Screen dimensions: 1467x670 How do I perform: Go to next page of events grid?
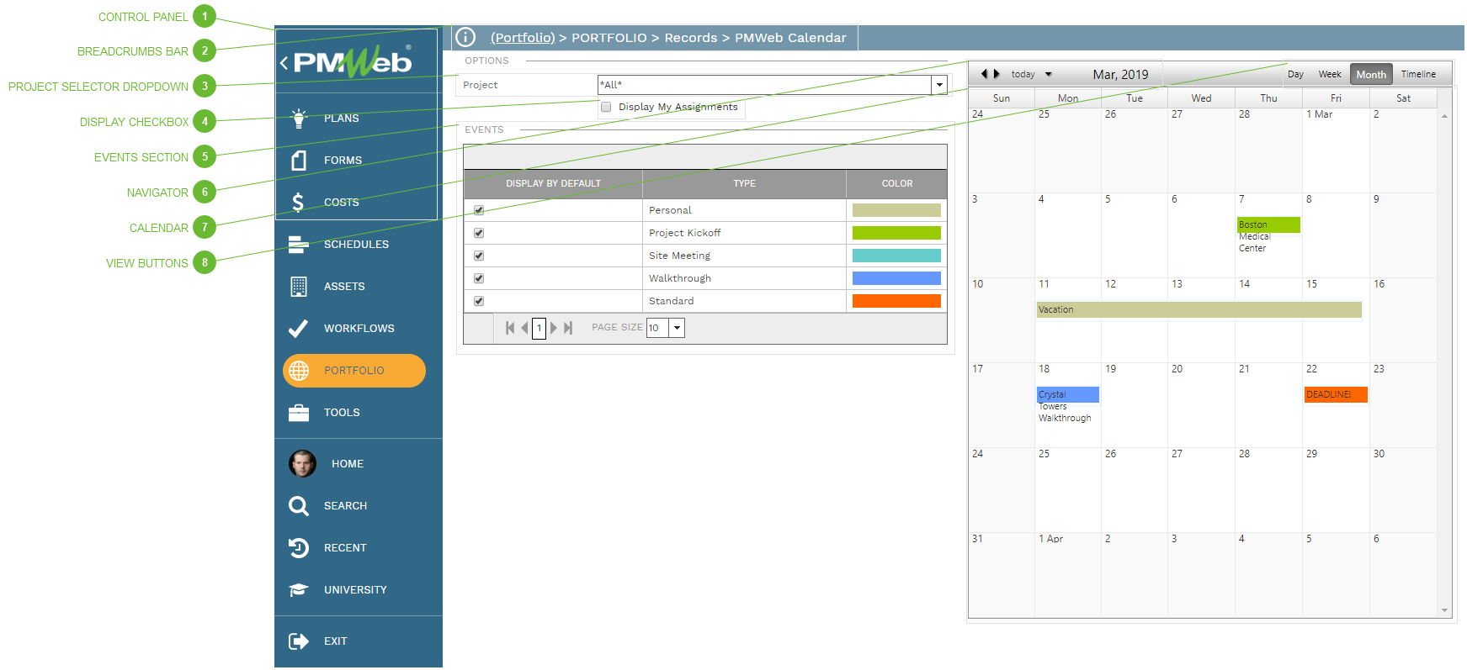pyautogui.click(x=553, y=328)
